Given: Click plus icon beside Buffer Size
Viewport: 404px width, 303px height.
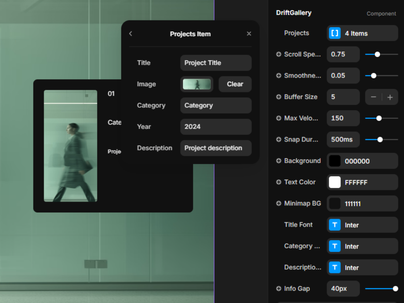Looking at the screenshot, I should [x=279, y=97].
